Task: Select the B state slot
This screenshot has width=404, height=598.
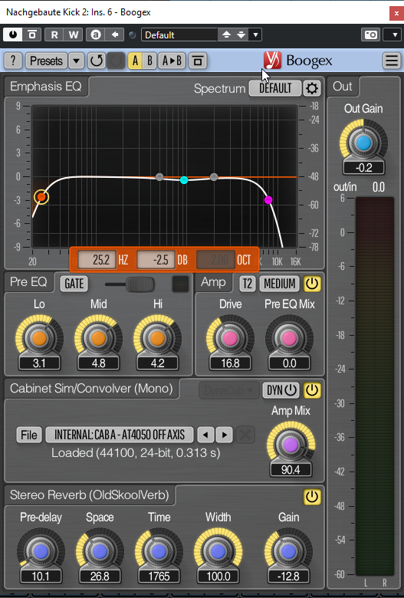Action: coord(150,61)
